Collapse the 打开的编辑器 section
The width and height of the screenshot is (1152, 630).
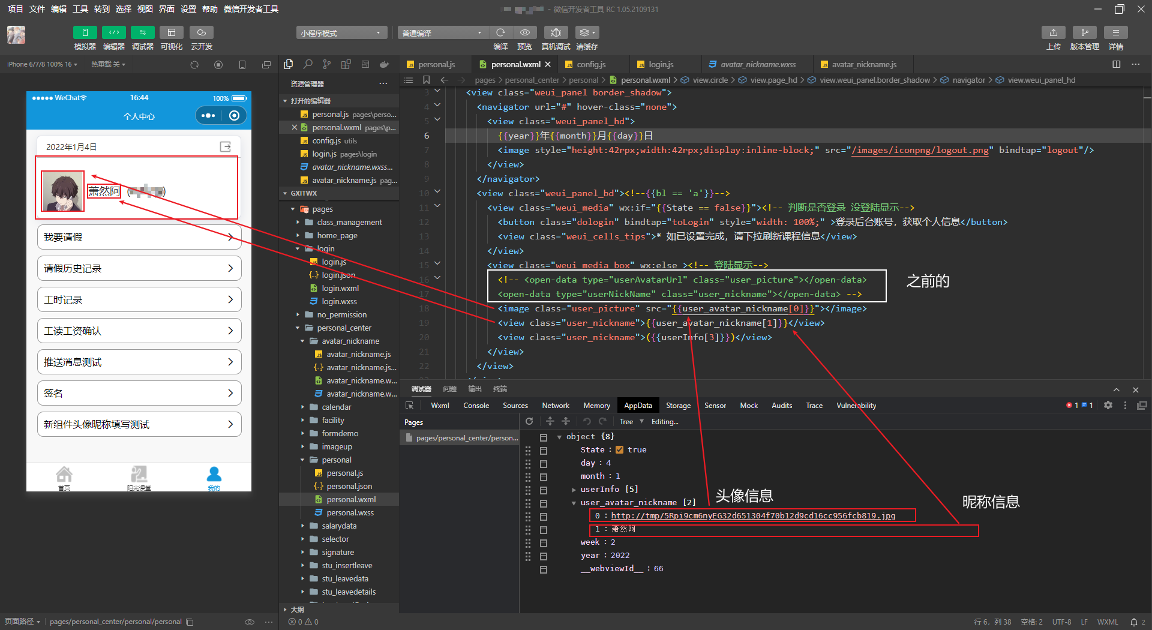[285, 101]
